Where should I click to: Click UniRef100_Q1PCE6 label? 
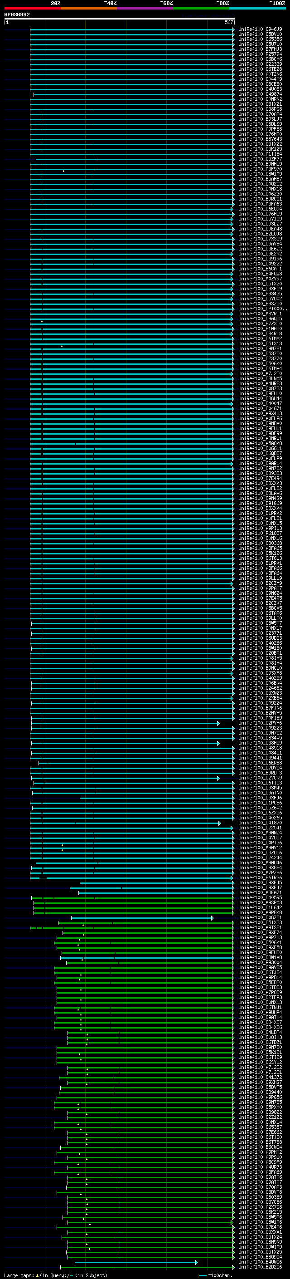(260, 803)
